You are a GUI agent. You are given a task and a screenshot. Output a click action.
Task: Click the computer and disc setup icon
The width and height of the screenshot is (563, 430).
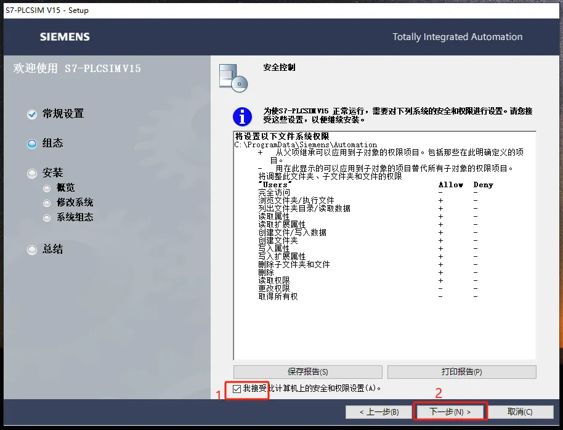tap(233, 78)
